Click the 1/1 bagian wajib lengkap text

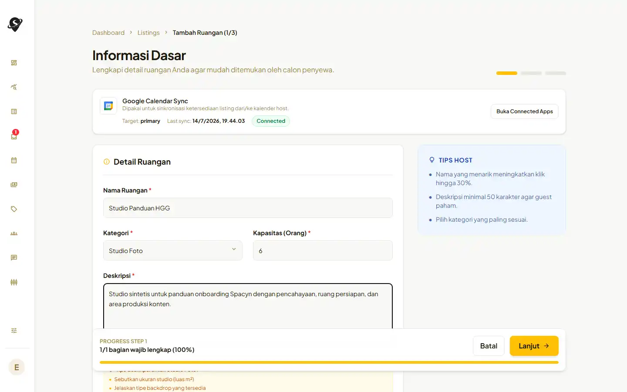click(x=147, y=350)
